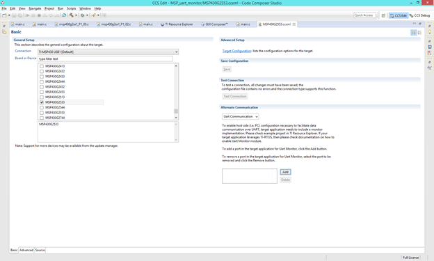
Task: Click the Suspend toolbar icon
Action: pyautogui.click(x=33, y=15)
